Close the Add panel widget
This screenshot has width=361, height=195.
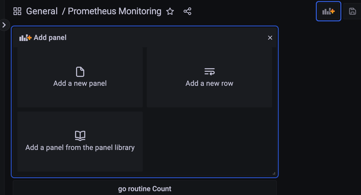pos(270,38)
